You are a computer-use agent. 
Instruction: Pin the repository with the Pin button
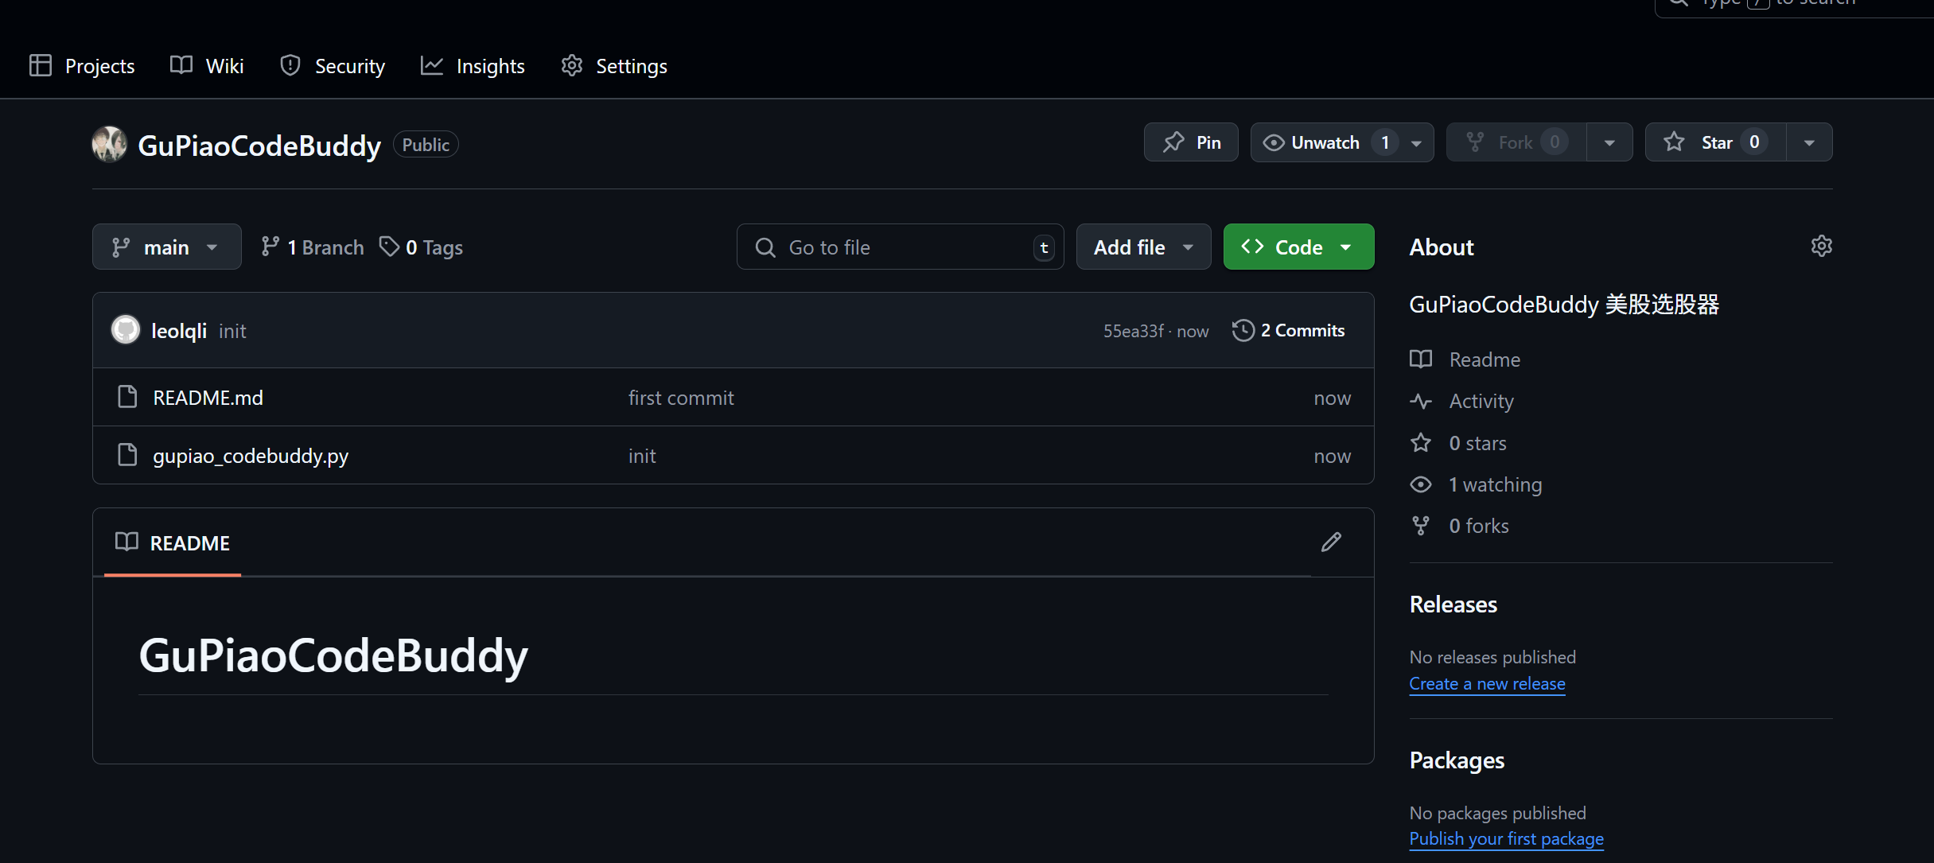(1191, 142)
